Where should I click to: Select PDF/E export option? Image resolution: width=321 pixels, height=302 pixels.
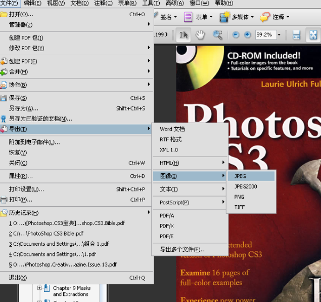(190, 236)
